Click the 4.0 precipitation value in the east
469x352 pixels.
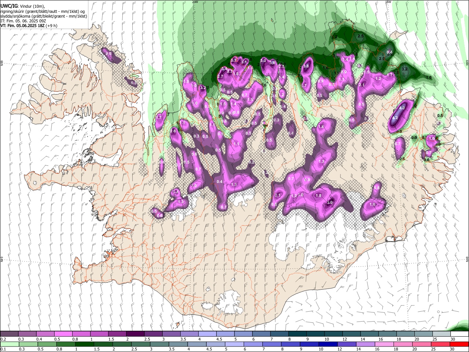(x=402, y=108)
